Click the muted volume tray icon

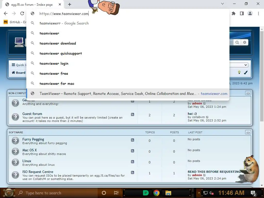pyautogui.click(x=211, y=193)
